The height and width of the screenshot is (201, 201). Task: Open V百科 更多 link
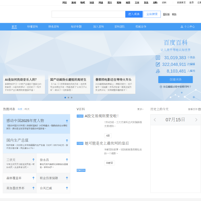[140, 109]
